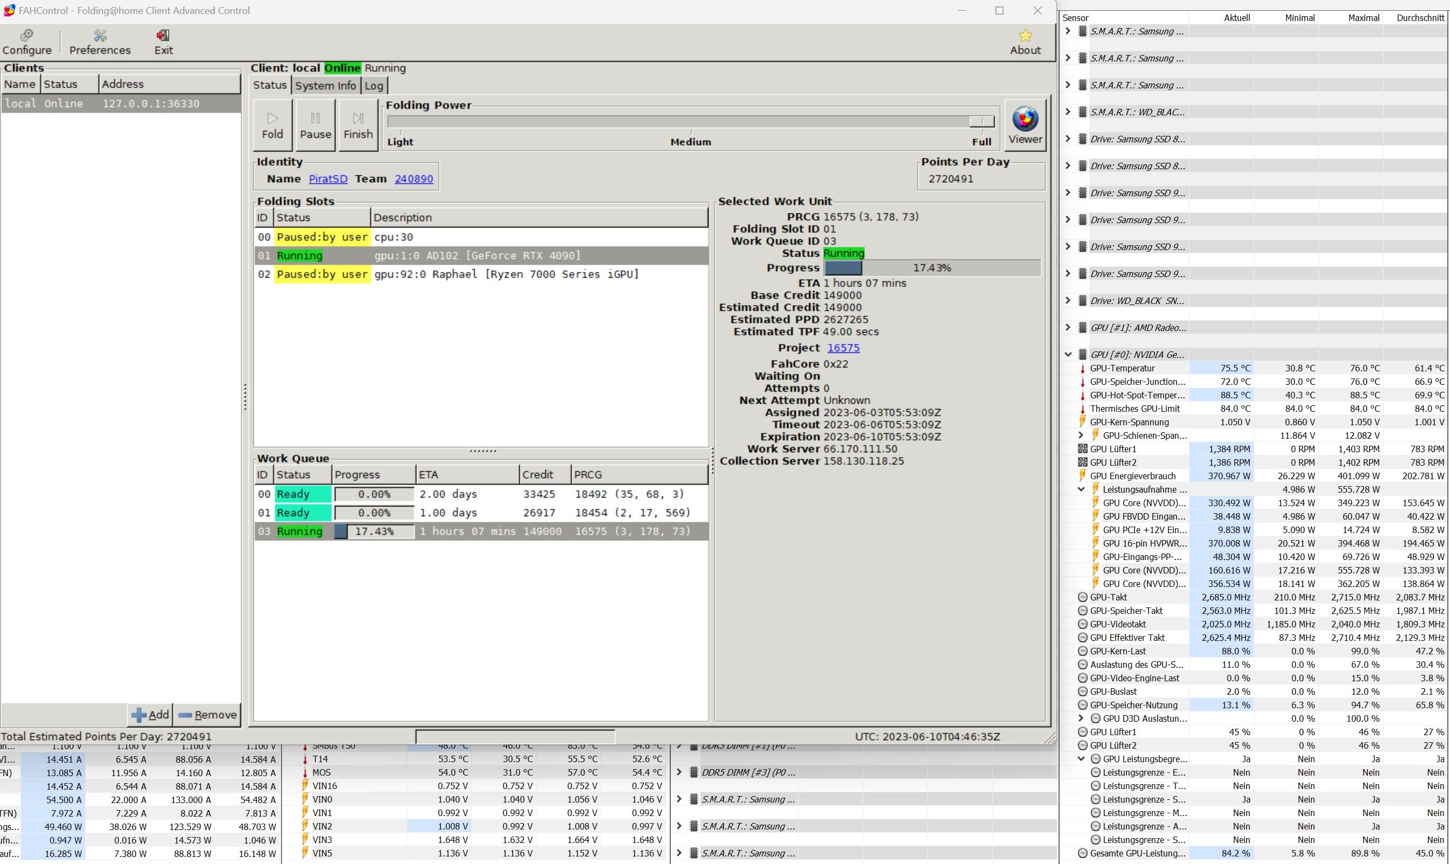Select running work queue entry 16575
Image resolution: width=1450 pixels, height=864 pixels.
481,531
